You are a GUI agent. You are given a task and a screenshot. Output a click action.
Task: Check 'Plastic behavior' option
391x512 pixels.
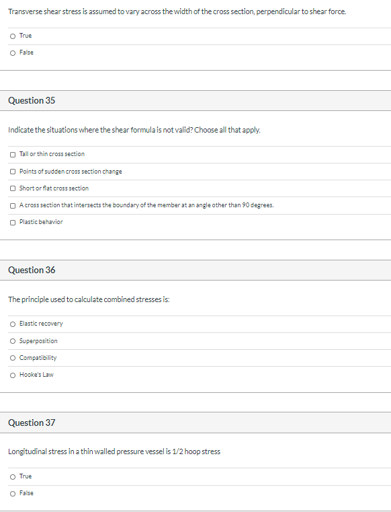pyautogui.click(x=13, y=223)
